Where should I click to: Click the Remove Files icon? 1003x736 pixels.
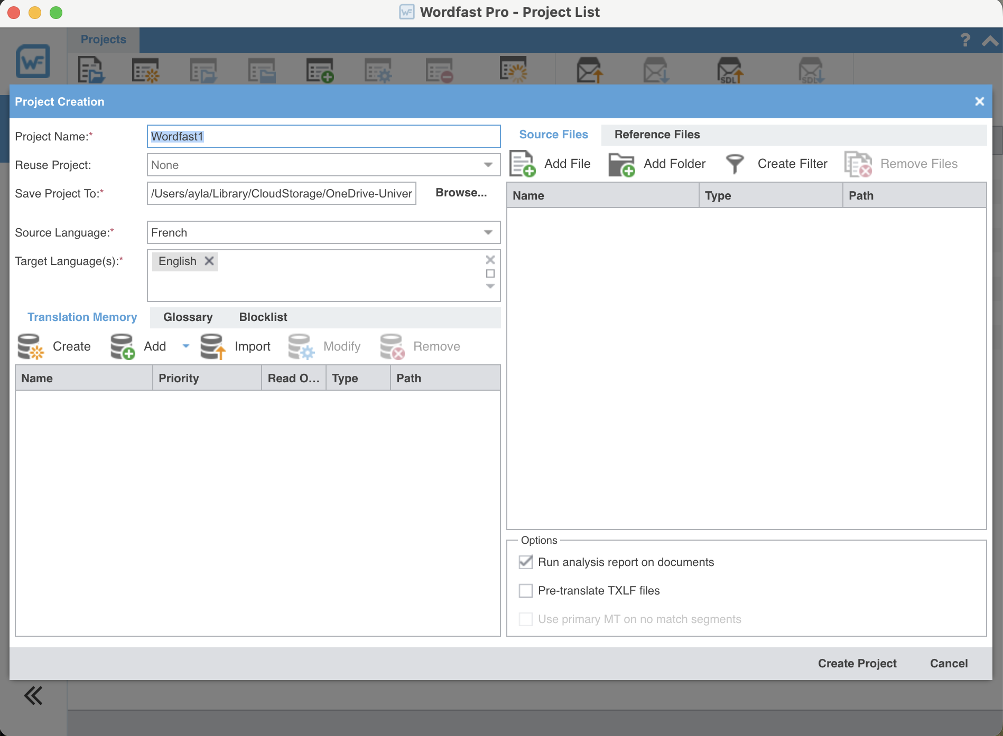pyautogui.click(x=858, y=164)
